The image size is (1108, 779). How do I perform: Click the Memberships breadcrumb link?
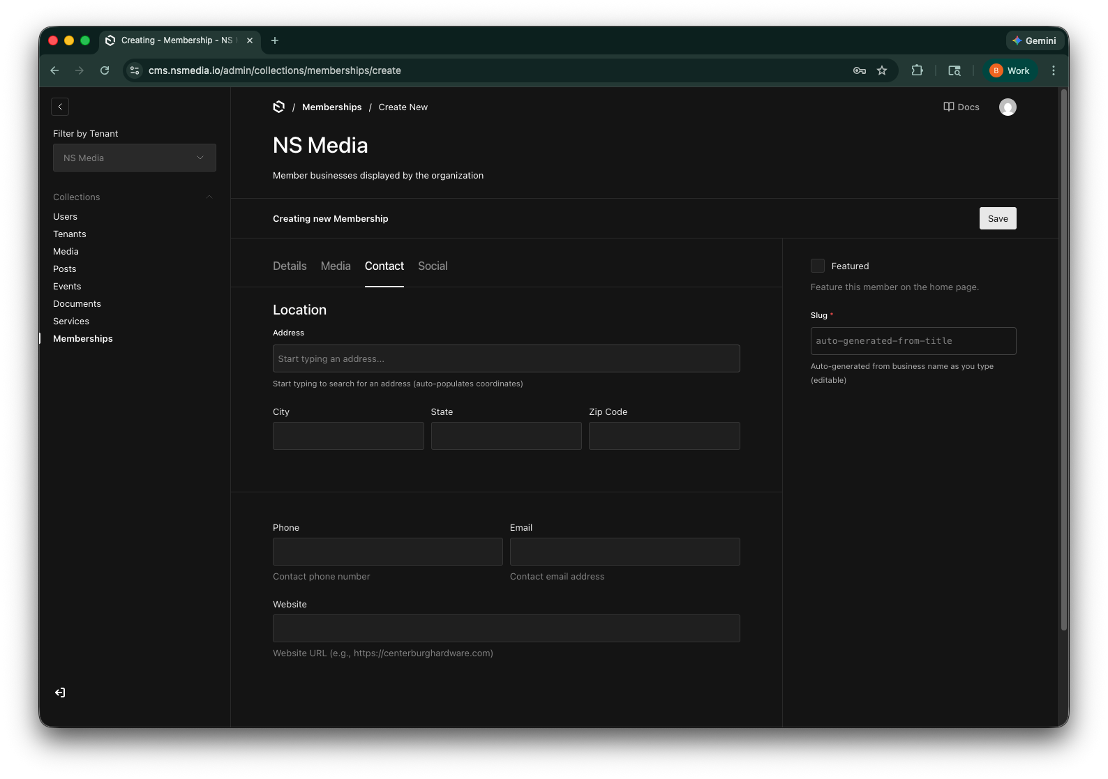point(332,107)
